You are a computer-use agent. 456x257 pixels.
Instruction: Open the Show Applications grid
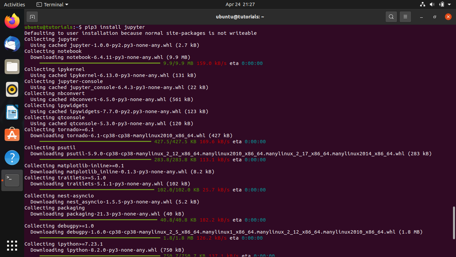click(x=12, y=246)
